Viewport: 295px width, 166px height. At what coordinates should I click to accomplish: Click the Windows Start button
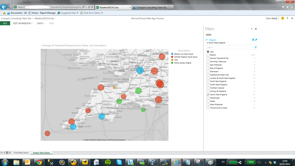click(5, 162)
